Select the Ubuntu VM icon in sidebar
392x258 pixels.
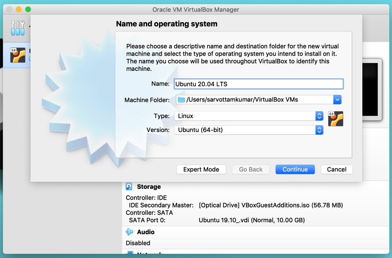tap(18, 55)
